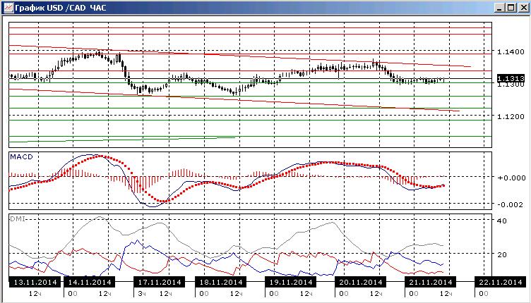
Task: Select the 20.11.2014 date marker
Action: click(x=361, y=282)
